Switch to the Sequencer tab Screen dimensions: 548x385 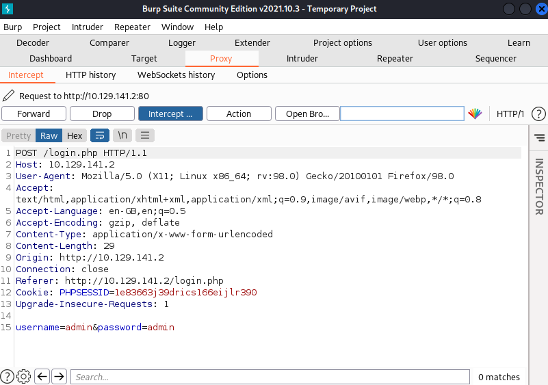click(x=495, y=58)
